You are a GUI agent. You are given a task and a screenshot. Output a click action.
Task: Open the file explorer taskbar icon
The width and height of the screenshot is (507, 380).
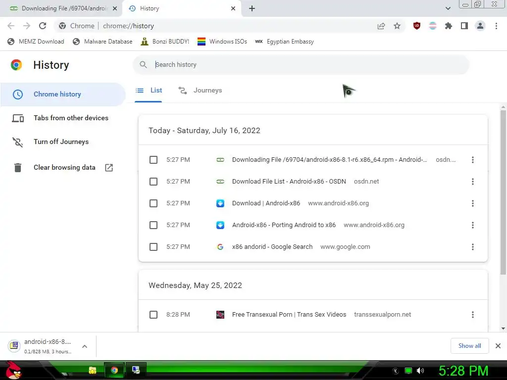(x=93, y=370)
